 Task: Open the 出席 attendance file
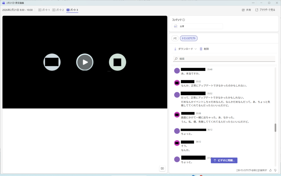click(197, 26)
